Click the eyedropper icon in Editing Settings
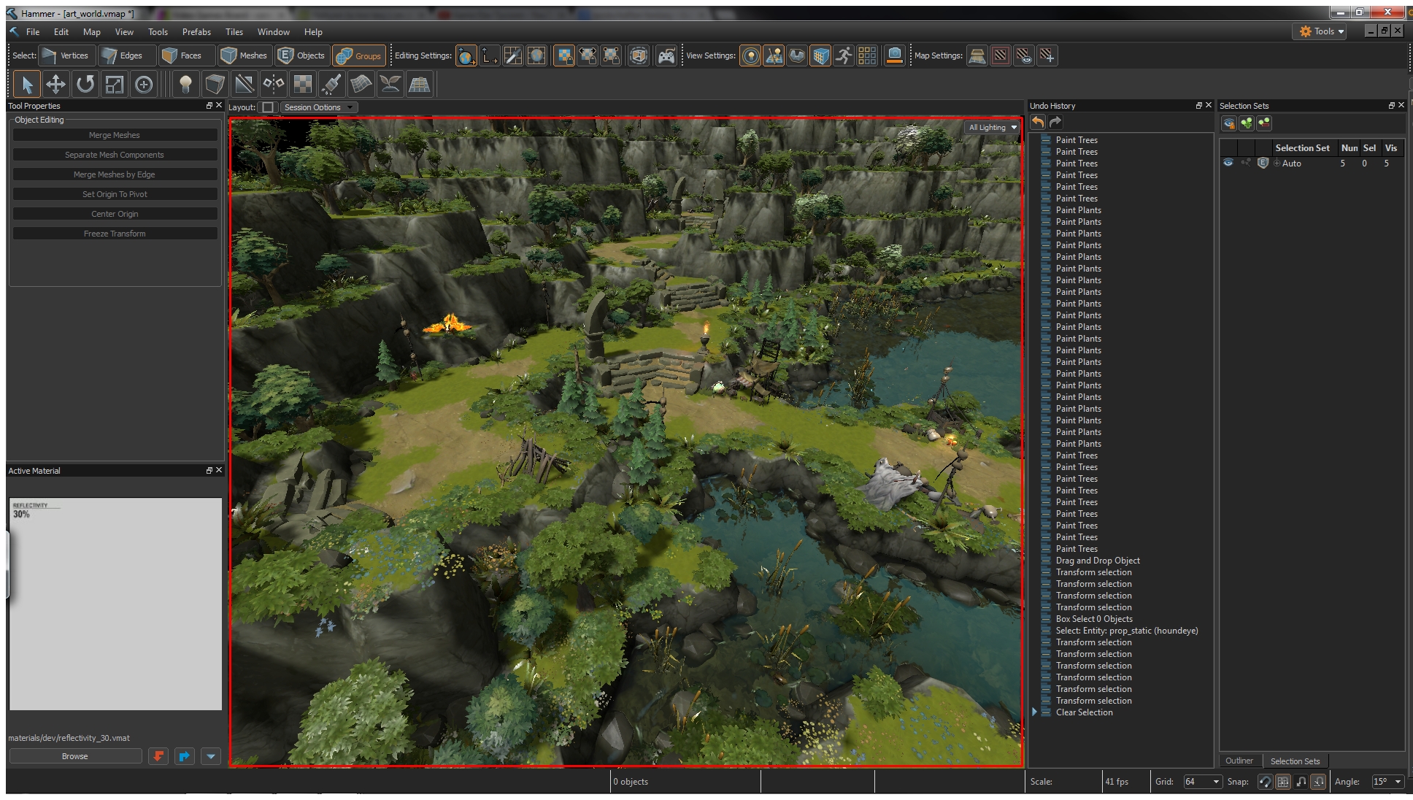 coord(513,55)
